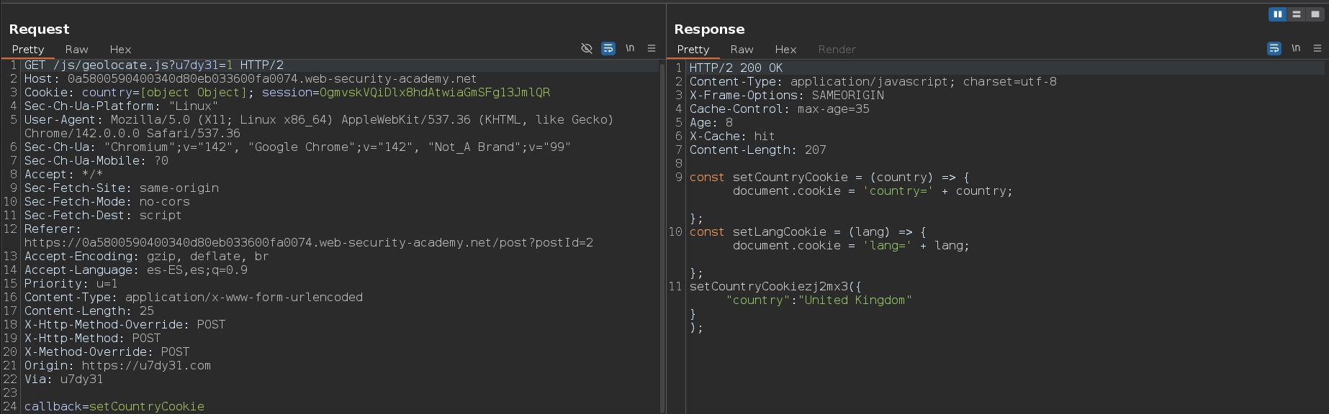Switch to top-bottom stacked layout
This screenshot has height=414, width=1329.
click(x=1296, y=14)
